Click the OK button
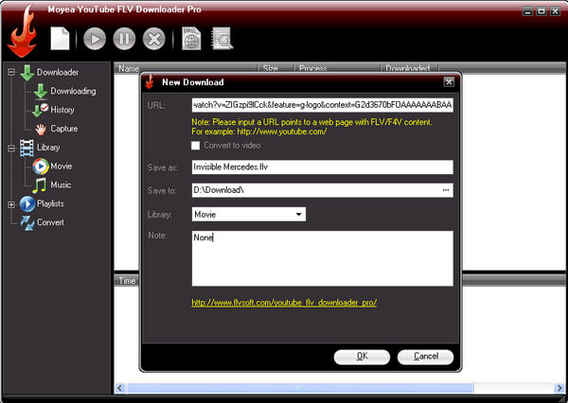The height and width of the screenshot is (403, 568). click(362, 357)
